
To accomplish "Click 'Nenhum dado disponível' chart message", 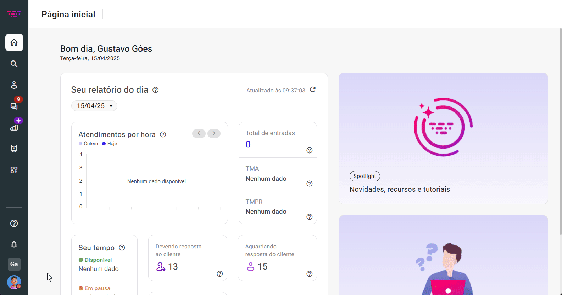I will [x=156, y=181].
